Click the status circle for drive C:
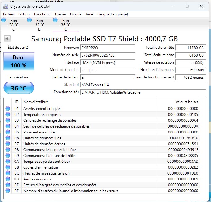This screenshot has height=202, width=211. 3,20
